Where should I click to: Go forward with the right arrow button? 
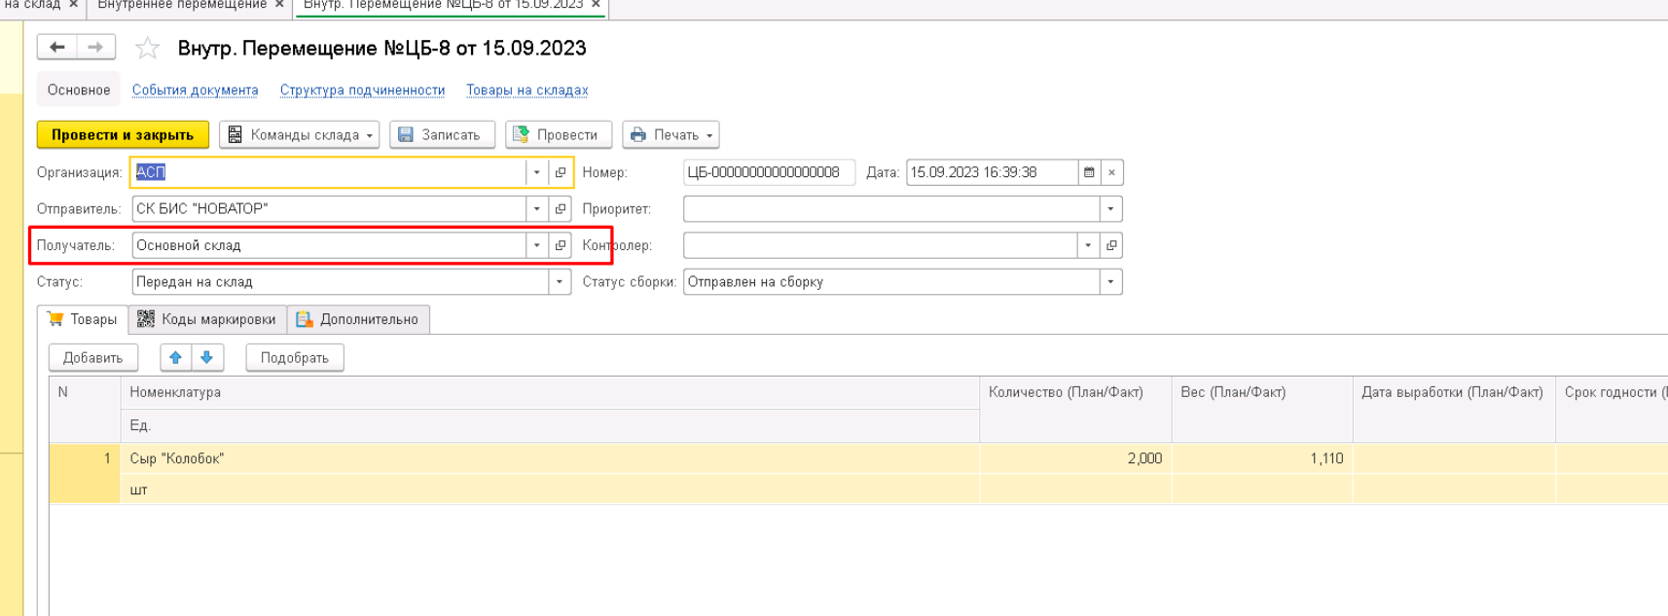pos(95,47)
